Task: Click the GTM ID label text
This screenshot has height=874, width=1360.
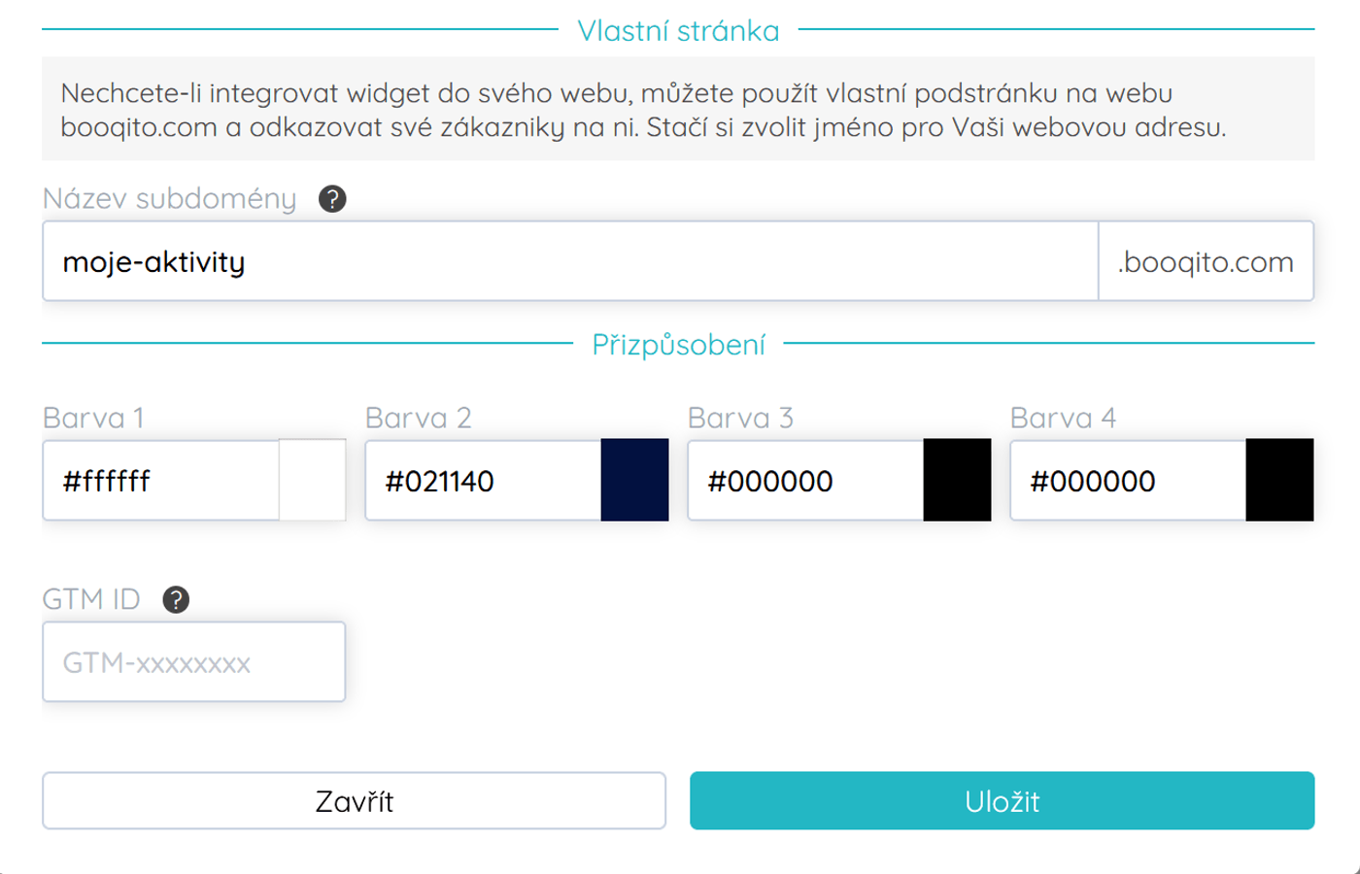Action: 91,600
